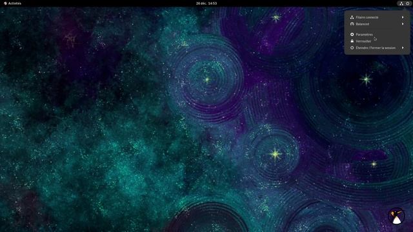Click the wired network icon in top bar
This screenshot has width=413, height=232.
[401, 3]
